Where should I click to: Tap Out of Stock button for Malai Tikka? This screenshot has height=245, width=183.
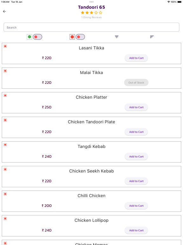tap(136, 83)
